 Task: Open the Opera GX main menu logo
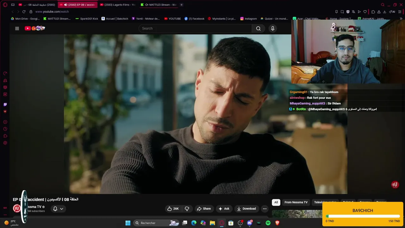pos(5,5)
